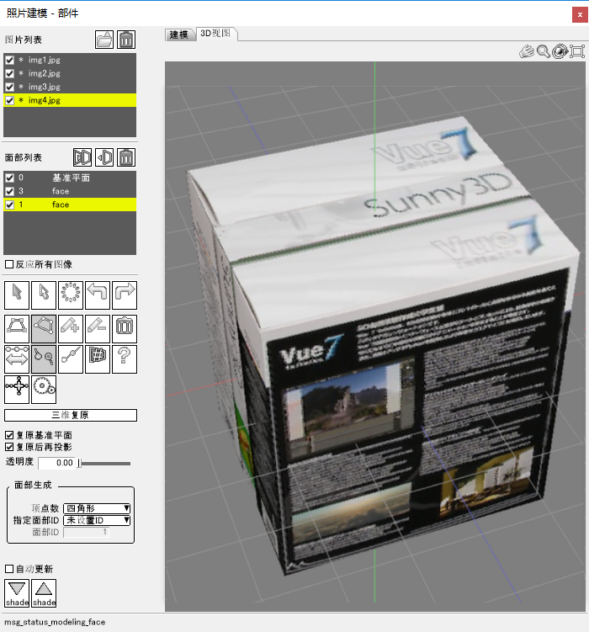This screenshot has width=589, height=632.
Task: Toggle checkbox for face 0 基准平面
Action: click(9, 178)
